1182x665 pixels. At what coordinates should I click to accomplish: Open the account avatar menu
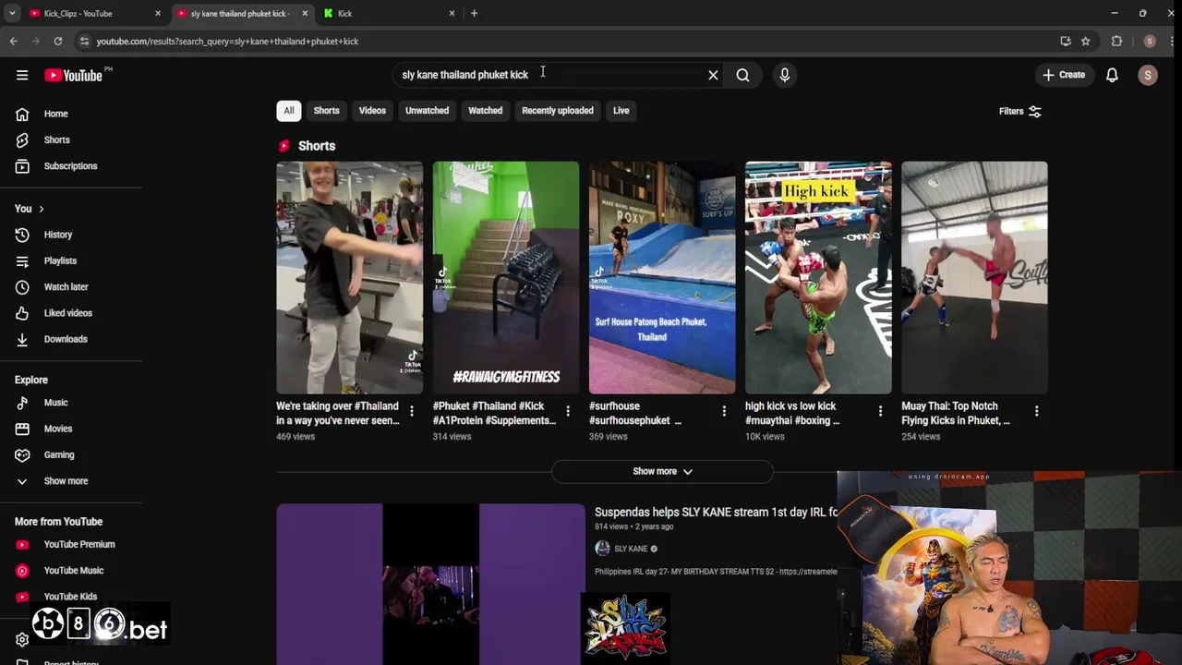tap(1147, 75)
